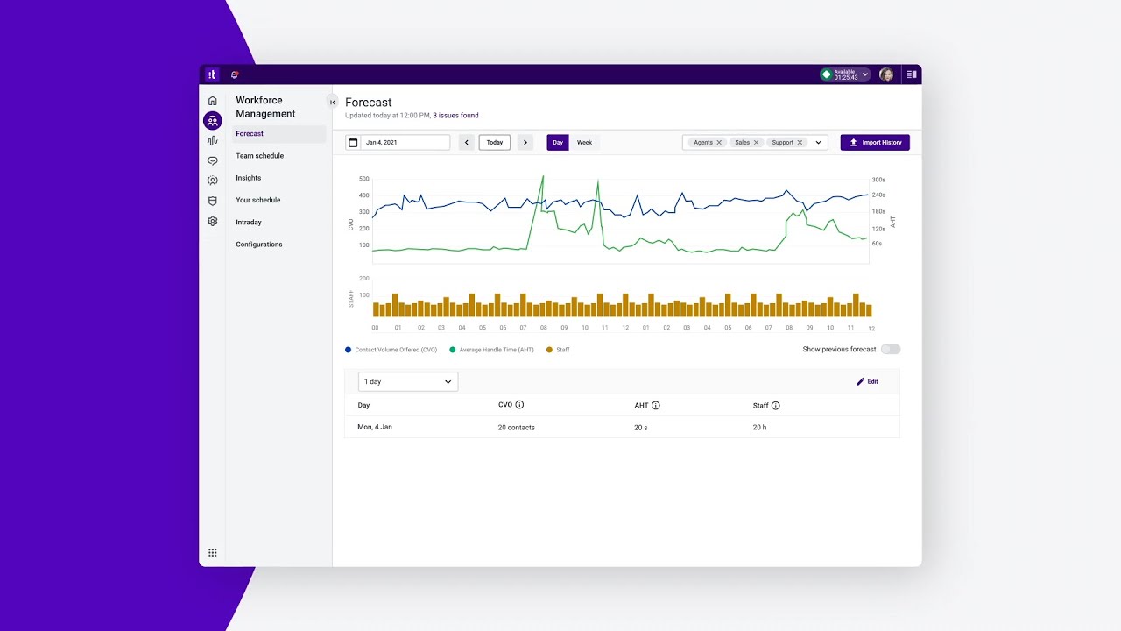Collapse the Workforce Management side panel

332,102
